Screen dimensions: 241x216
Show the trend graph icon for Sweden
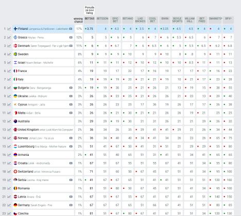tap(9, 54)
